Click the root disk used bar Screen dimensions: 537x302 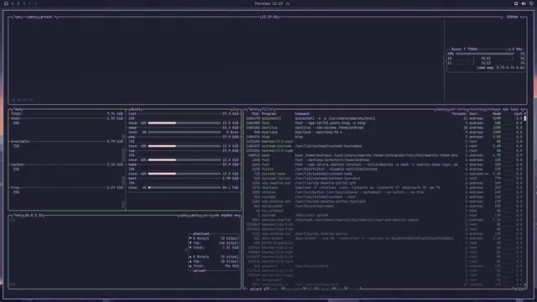click(x=185, y=123)
